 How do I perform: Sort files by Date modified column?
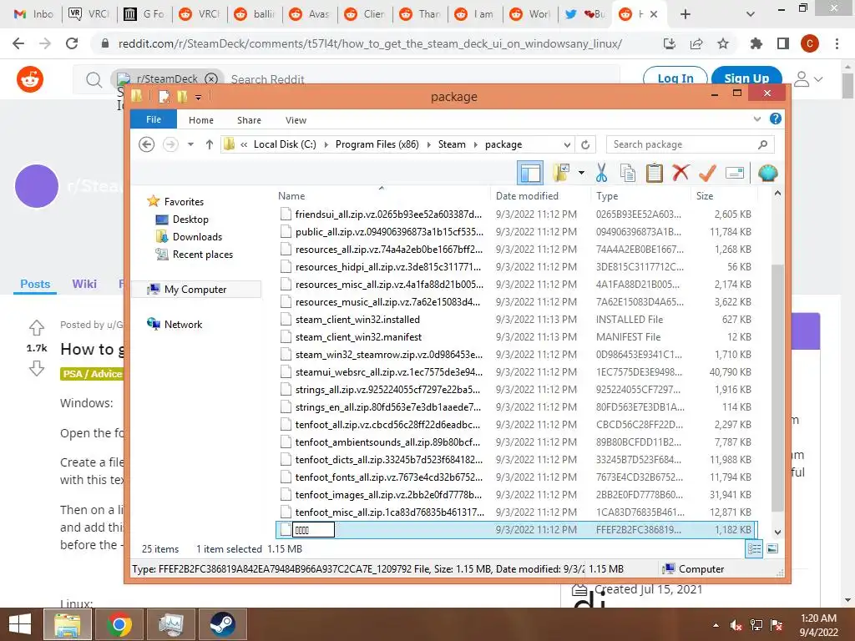point(527,195)
